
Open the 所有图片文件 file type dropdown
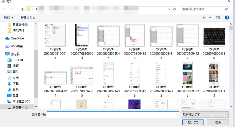pyautogui.click(x=205, y=114)
